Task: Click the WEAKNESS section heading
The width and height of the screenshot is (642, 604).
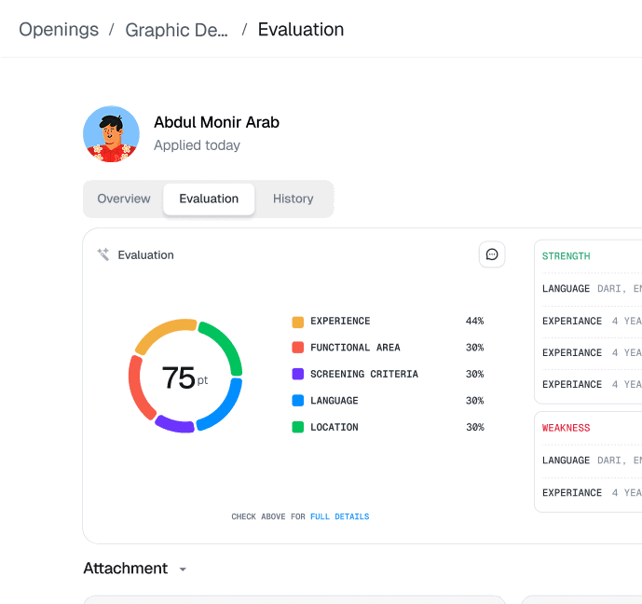Action: 566,428
